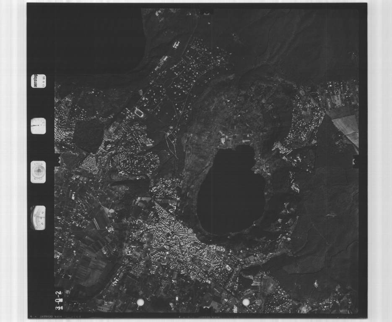Click the aerotop label on the film margin
The width and height of the screenshot is (392, 322).
[39, 81]
